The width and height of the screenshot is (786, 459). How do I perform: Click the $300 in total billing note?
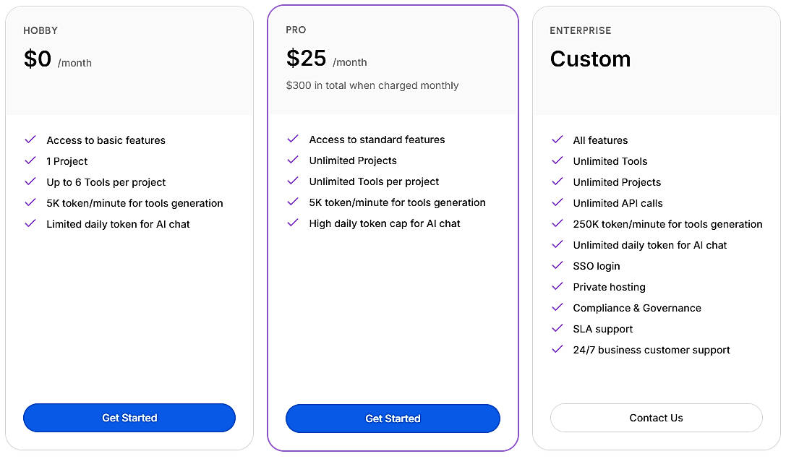pos(372,85)
